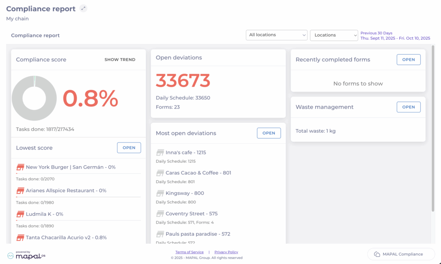Show the compliance score trend
The image size is (441, 264).
click(x=120, y=60)
